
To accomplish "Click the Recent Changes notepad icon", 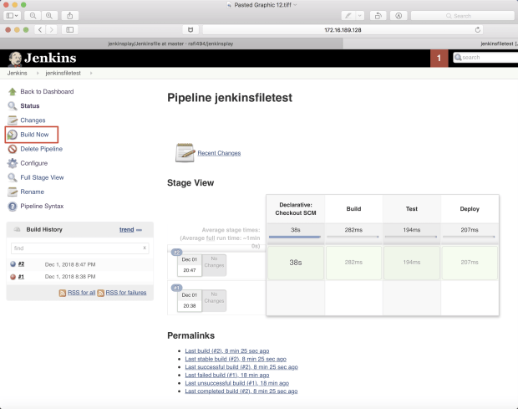I will click(x=185, y=152).
